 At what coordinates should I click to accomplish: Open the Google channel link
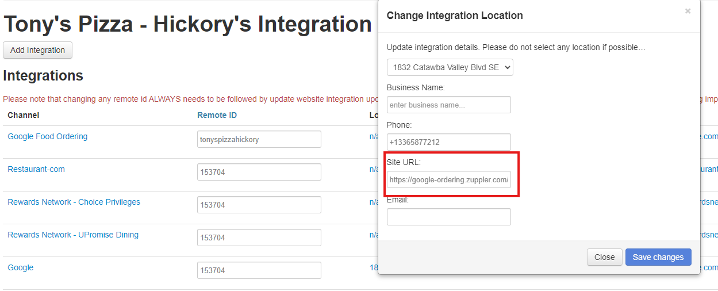pyautogui.click(x=20, y=267)
